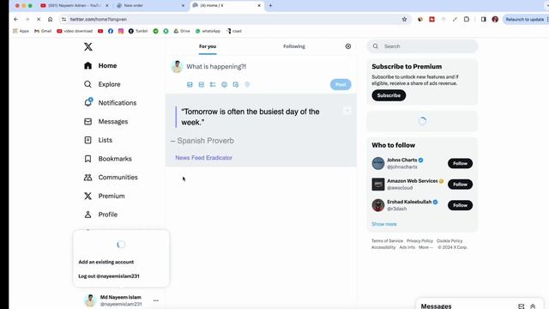This screenshot has width=549, height=309.
Task: Add a poll to the post
Action: tap(213, 84)
